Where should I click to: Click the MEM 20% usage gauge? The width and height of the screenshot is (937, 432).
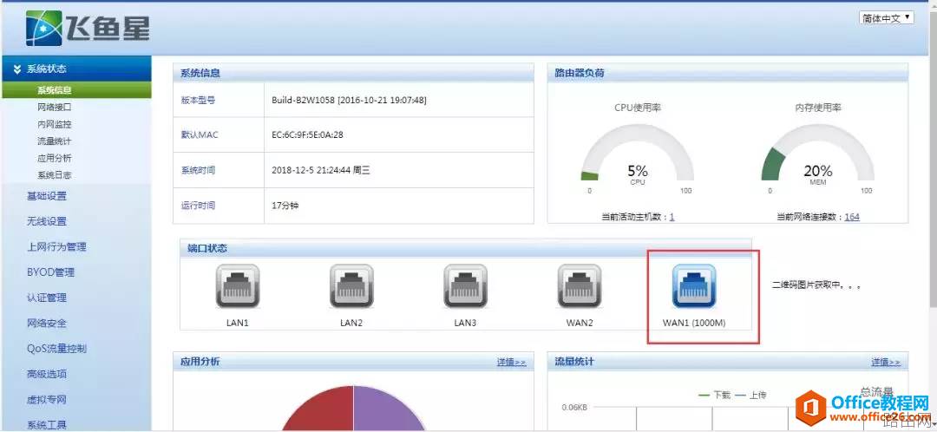point(817,154)
